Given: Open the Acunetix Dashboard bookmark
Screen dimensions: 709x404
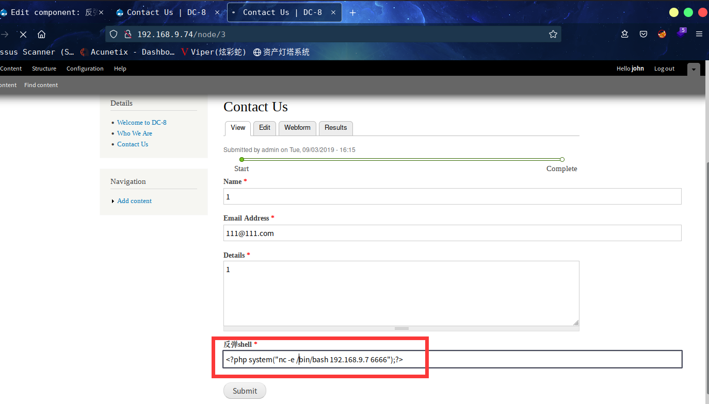Looking at the screenshot, I should coord(127,52).
